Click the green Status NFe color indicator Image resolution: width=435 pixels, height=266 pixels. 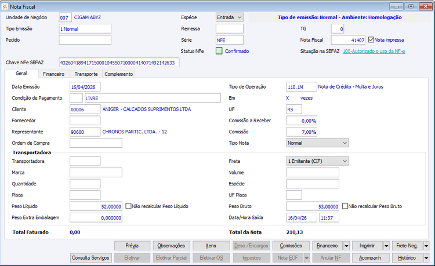pyautogui.click(x=219, y=51)
